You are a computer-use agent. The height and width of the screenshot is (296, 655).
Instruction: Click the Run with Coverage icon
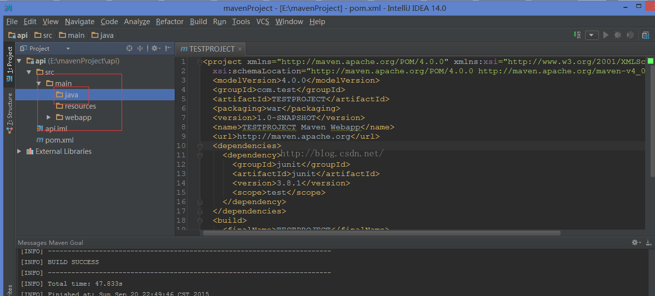click(x=630, y=35)
